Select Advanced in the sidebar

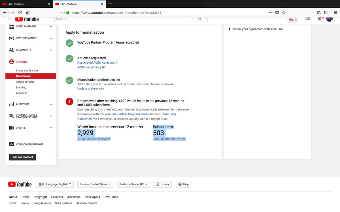pyautogui.click(x=22, y=93)
